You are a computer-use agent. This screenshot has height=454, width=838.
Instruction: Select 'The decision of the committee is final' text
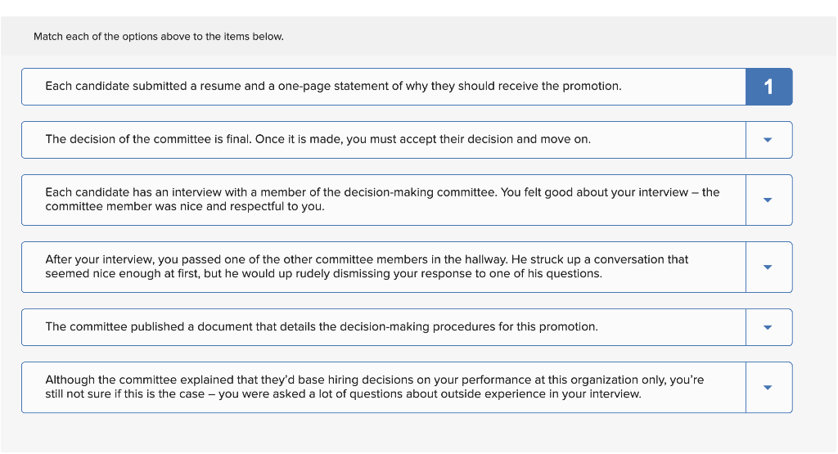tap(318, 139)
